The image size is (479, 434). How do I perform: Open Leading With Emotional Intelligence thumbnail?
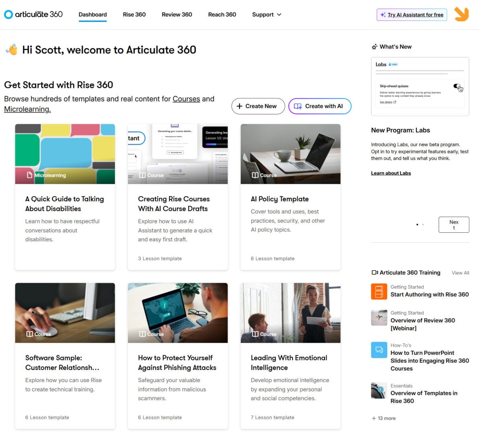(290, 313)
